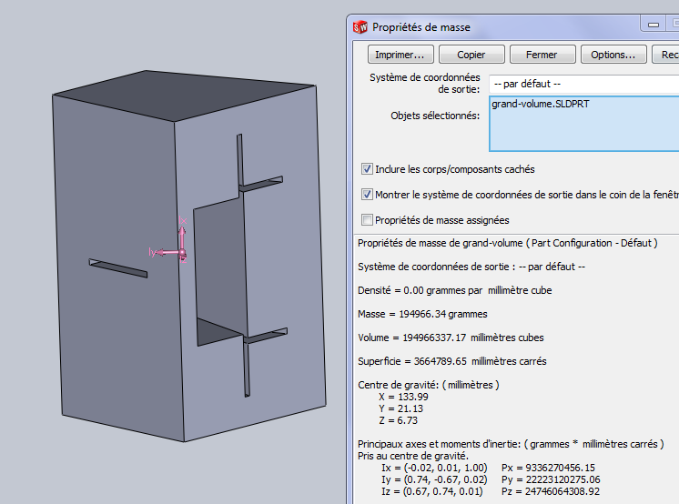Enable Propriétés de masse assignées checkbox
Viewport: 679px width, 504px height.
(367, 220)
